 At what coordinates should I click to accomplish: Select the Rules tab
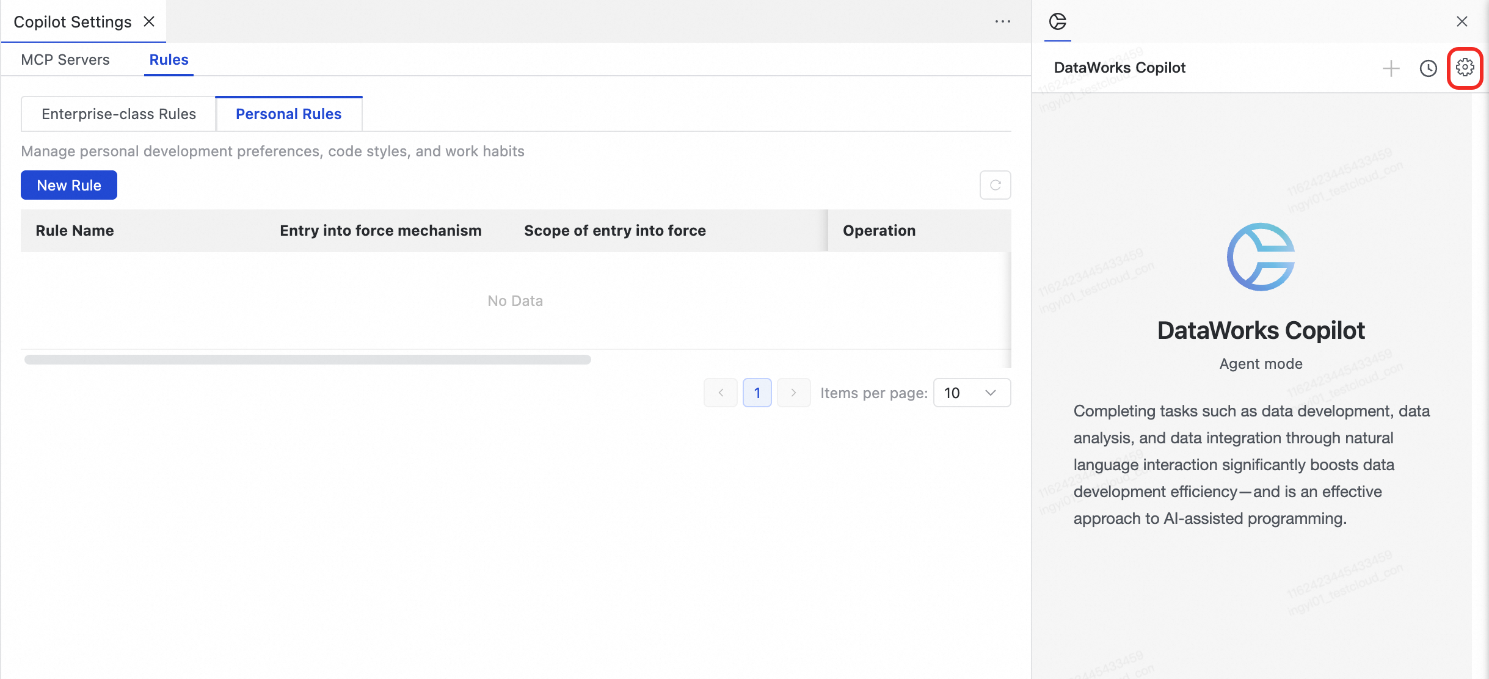(169, 60)
